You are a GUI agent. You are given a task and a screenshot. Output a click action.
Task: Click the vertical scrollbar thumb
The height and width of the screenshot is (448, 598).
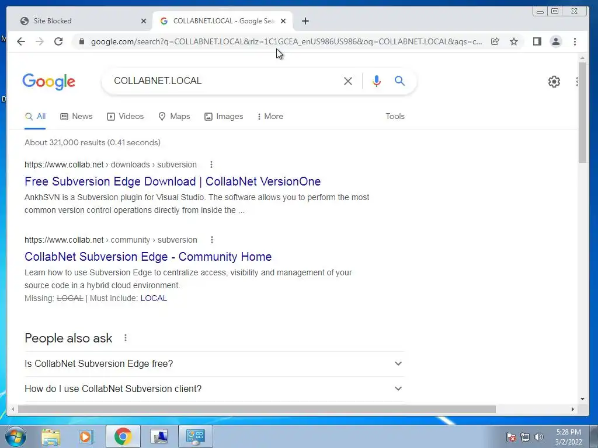point(582,113)
